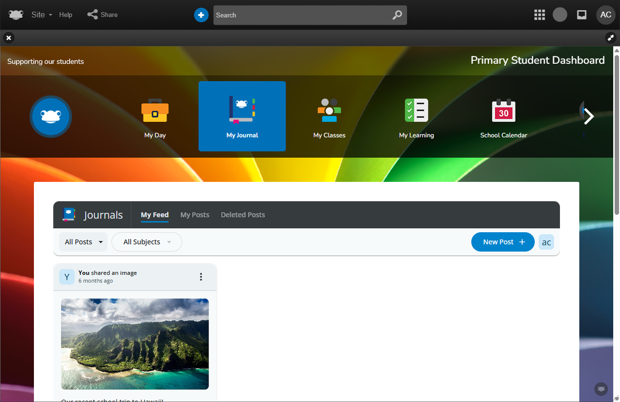Screen dimensions: 620x402
Task: Open the My Day briefcase icon
Action: (x=155, y=111)
